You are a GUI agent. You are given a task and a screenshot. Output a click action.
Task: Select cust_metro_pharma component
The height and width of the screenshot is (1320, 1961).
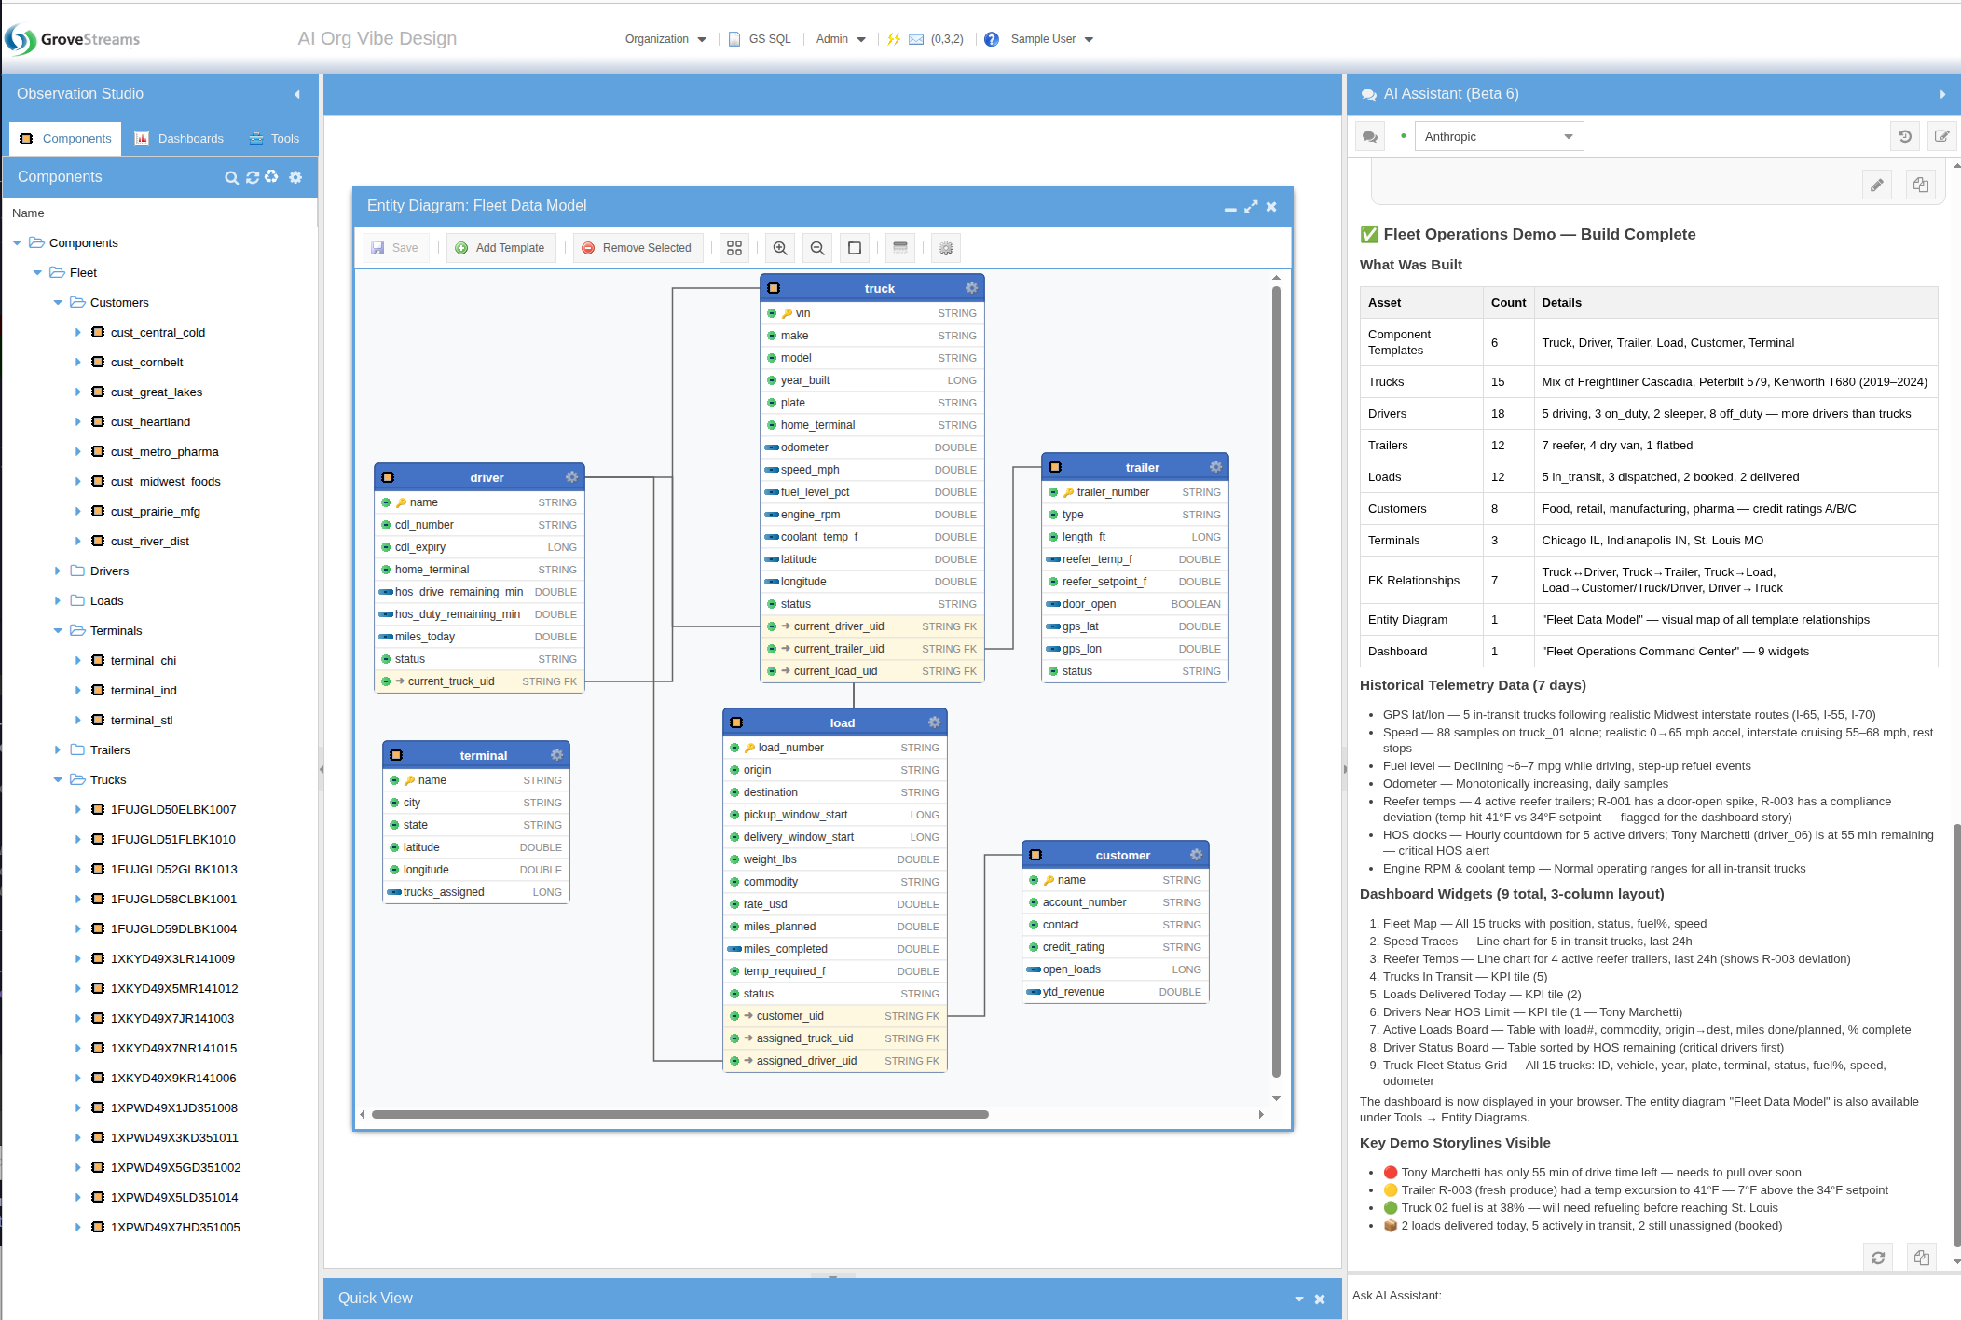coord(164,452)
